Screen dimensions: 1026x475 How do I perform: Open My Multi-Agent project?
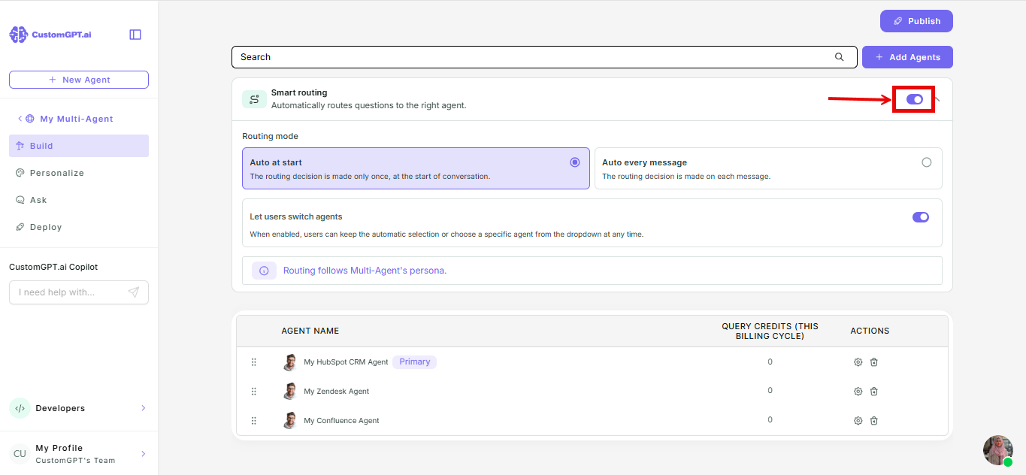(77, 119)
